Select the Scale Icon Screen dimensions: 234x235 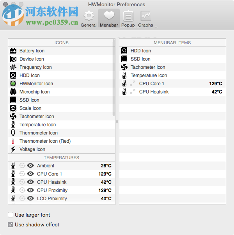(62, 108)
